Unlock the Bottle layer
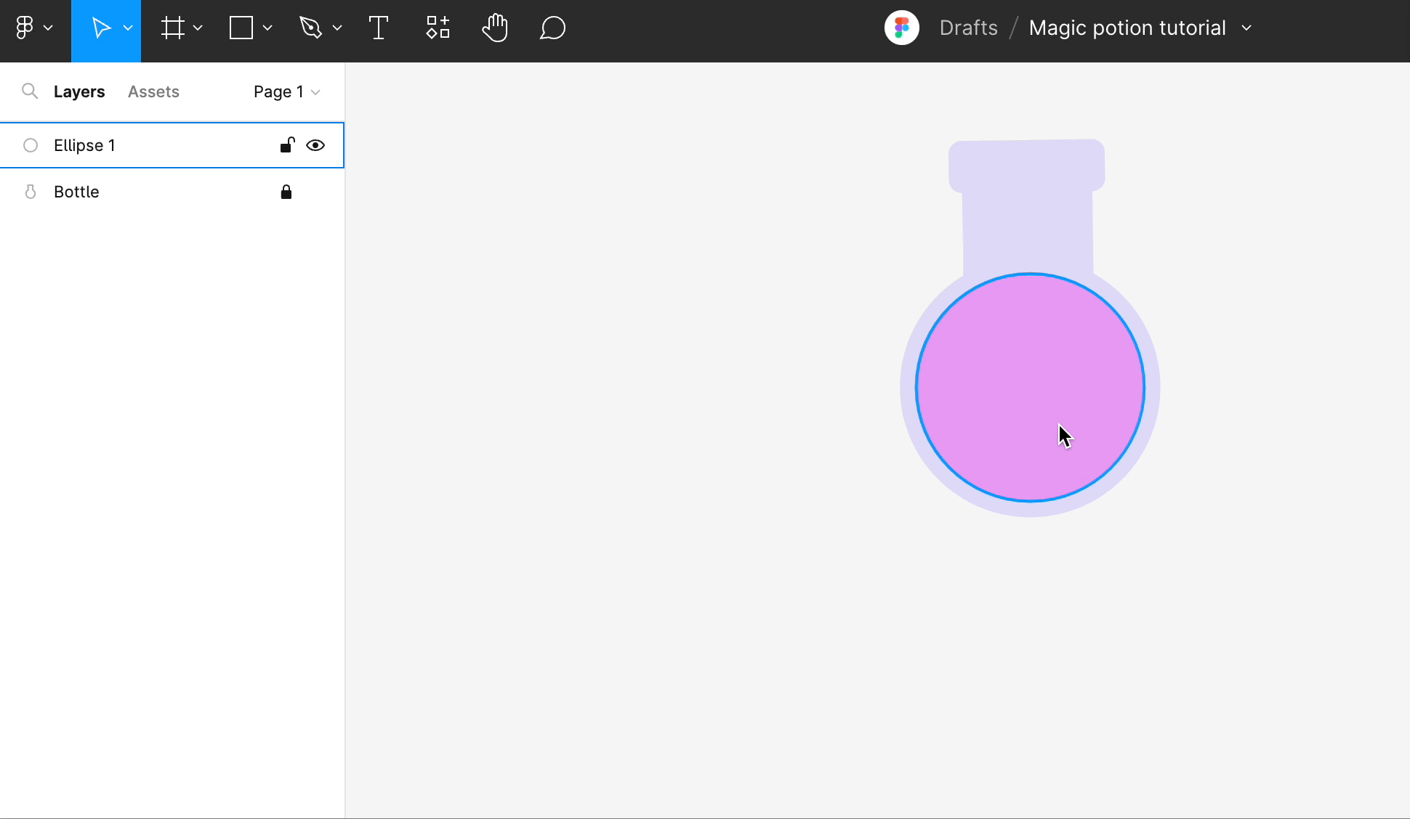The image size is (1410, 819). (x=286, y=192)
